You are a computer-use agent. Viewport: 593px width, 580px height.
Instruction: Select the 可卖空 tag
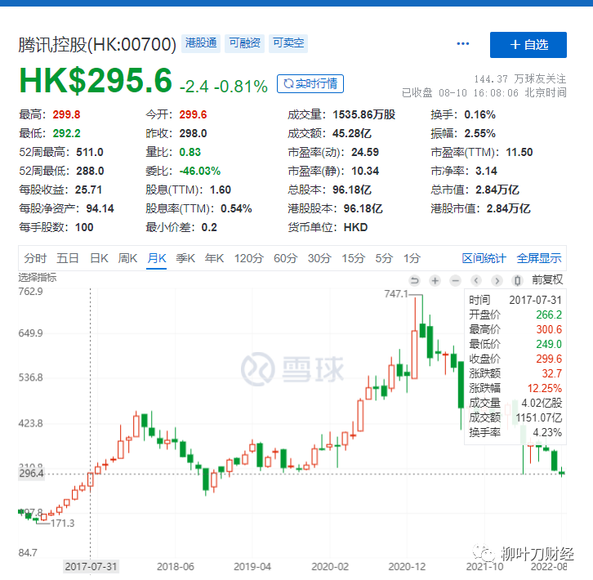coord(288,43)
